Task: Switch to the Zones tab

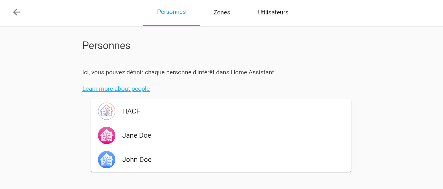Action: pos(222,12)
